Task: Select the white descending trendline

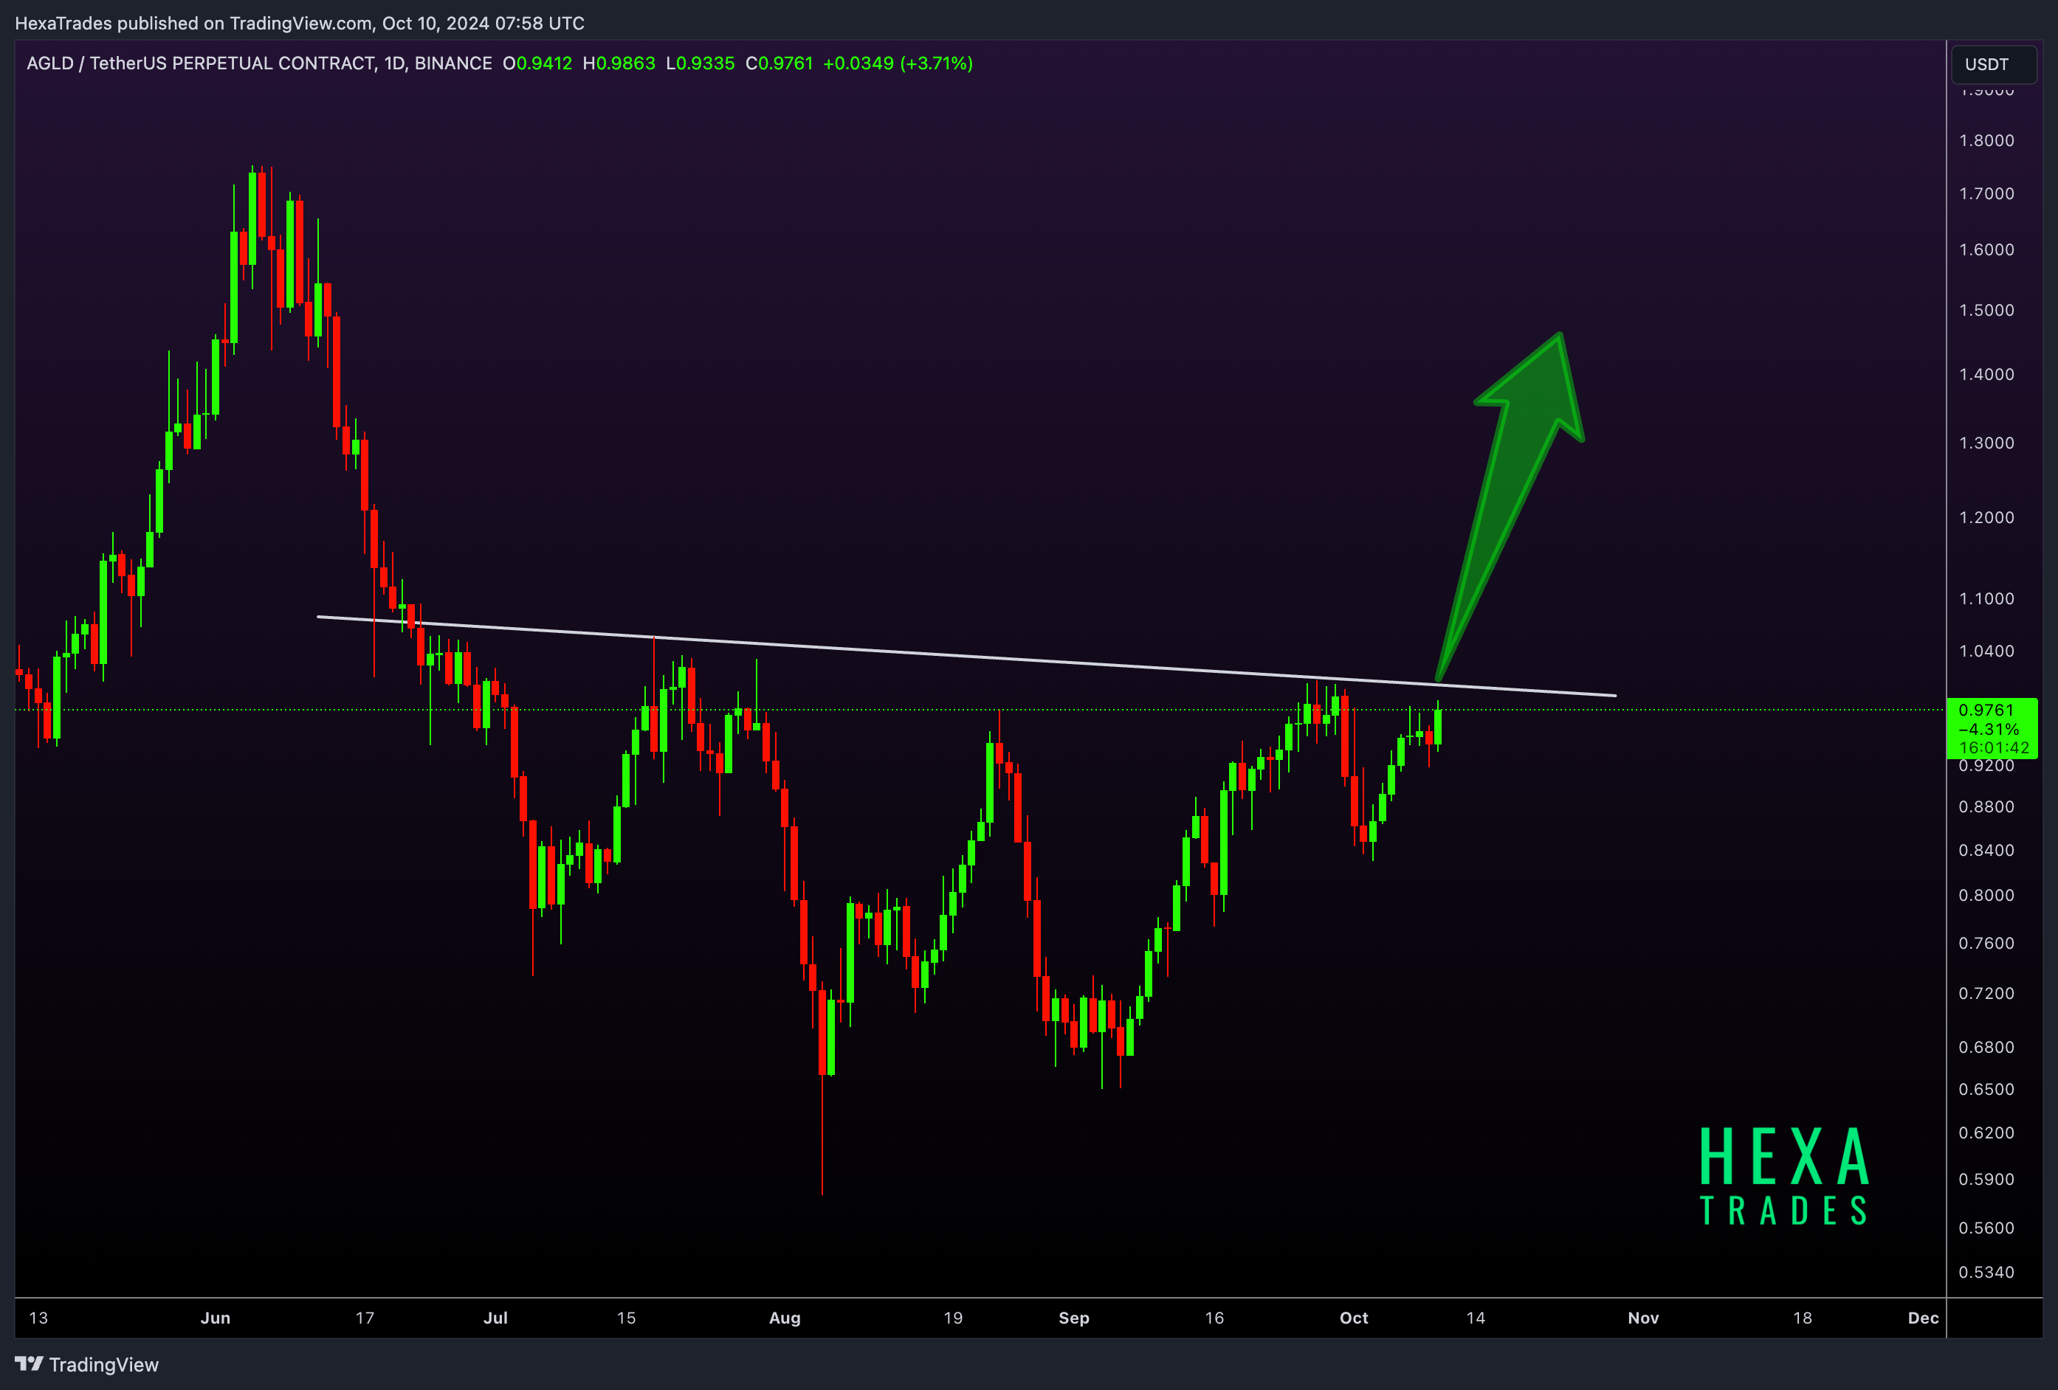Action: pyautogui.click(x=967, y=656)
